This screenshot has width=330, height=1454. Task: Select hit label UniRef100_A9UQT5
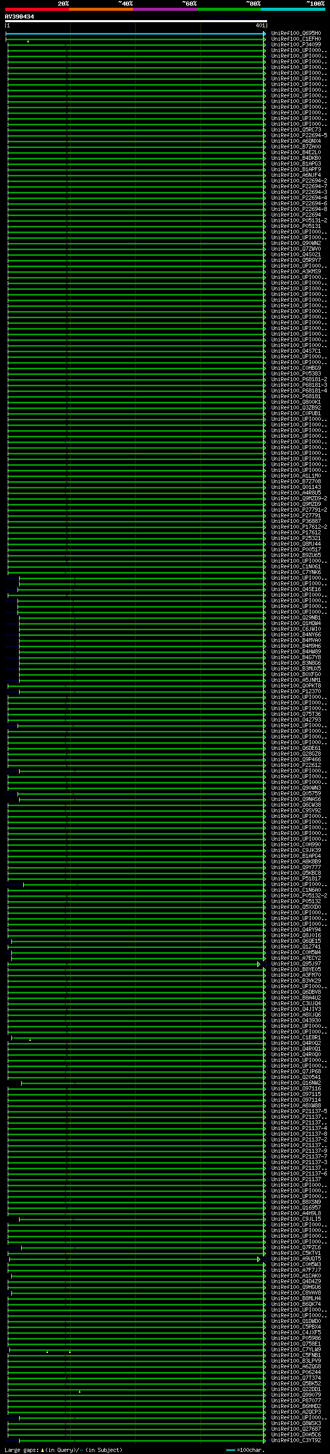click(x=296, y=1259)
